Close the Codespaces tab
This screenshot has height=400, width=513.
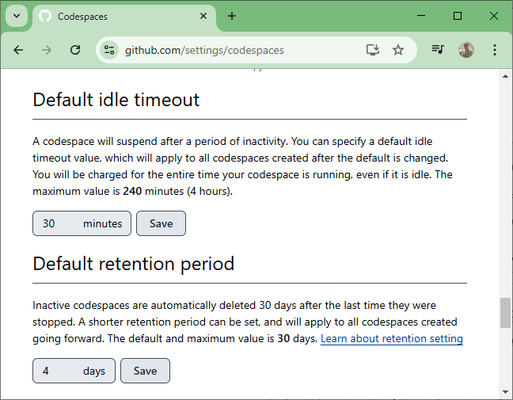click(x=203, y=16)
